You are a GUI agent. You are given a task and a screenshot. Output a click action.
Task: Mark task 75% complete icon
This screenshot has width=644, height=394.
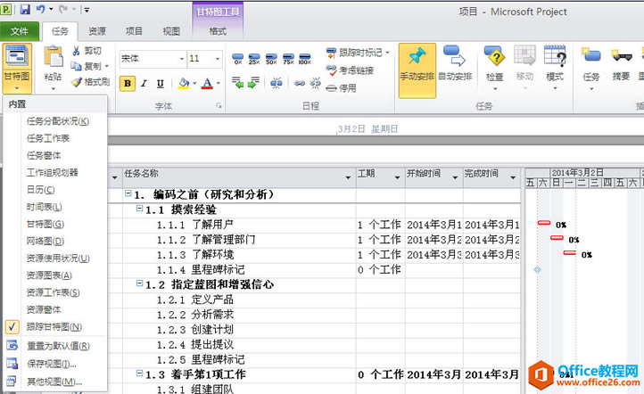pyautogui.click(x=288, y=59)
